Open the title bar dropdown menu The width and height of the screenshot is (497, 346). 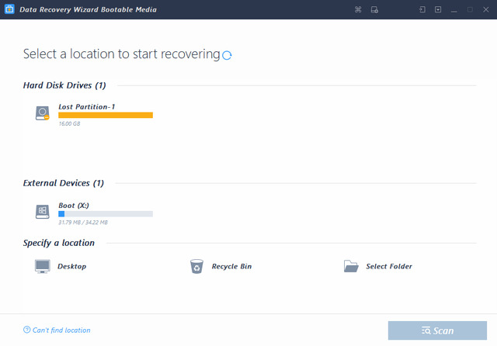(x=438, y=9)
